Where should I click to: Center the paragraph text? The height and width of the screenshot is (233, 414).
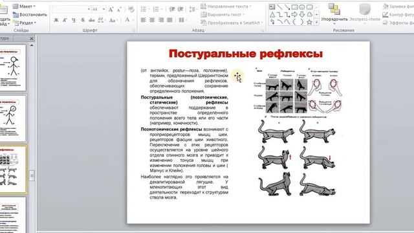tap(152, 20)
